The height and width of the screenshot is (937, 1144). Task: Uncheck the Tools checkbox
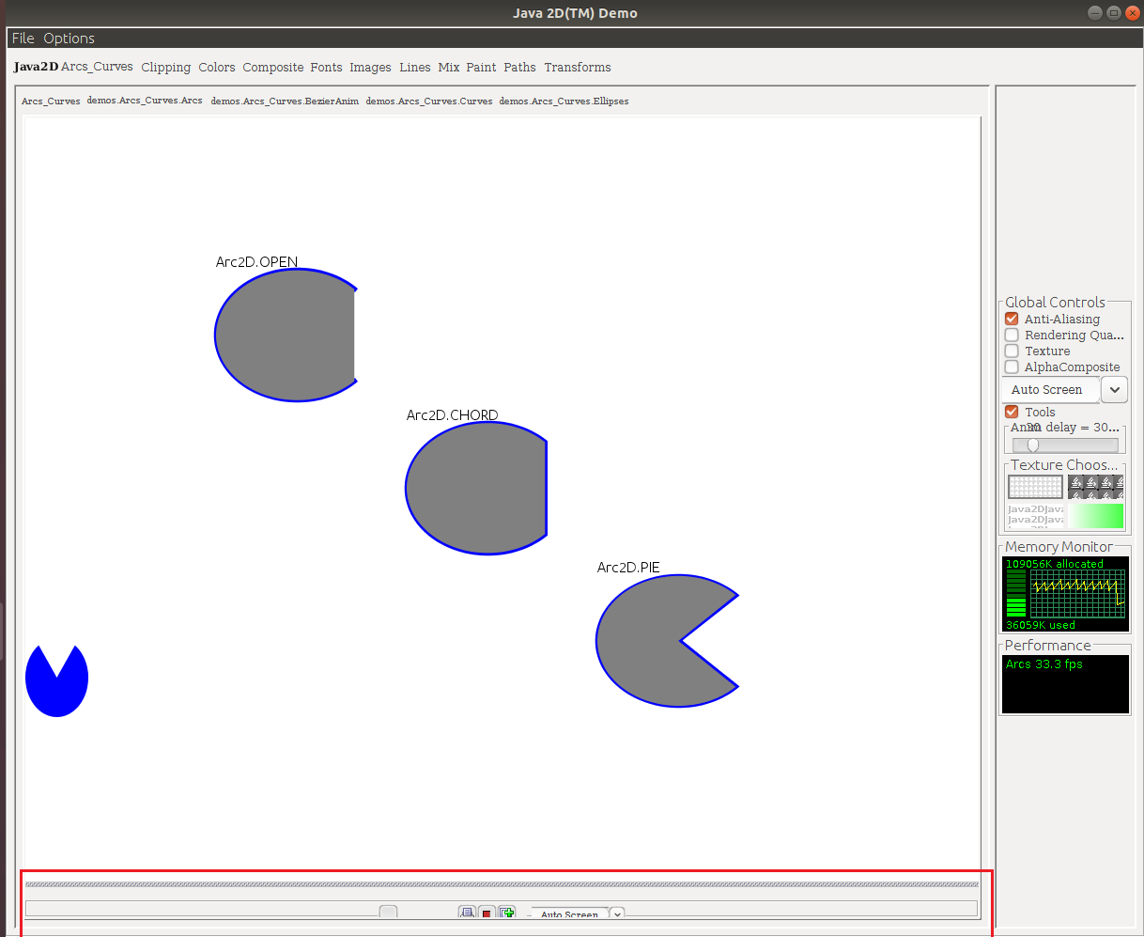pos(1012,412)
